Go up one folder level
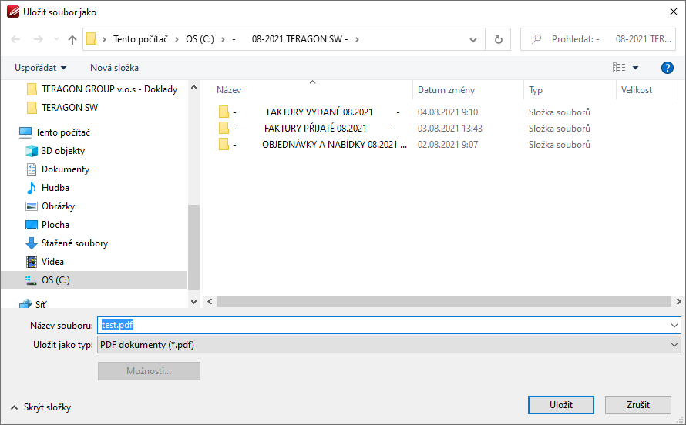 72,39
